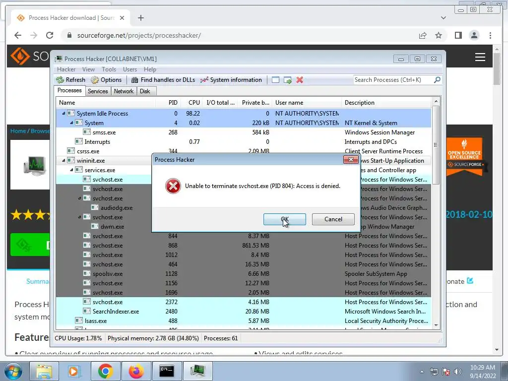The height and width of the screenshot is (381, 508).
Task: Select the Interrupts row
Action: 243,141
